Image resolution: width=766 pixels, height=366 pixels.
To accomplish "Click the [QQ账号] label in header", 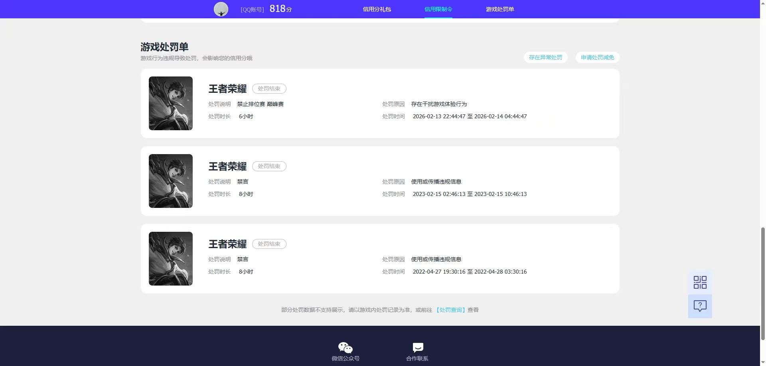I will click(252, 10).
